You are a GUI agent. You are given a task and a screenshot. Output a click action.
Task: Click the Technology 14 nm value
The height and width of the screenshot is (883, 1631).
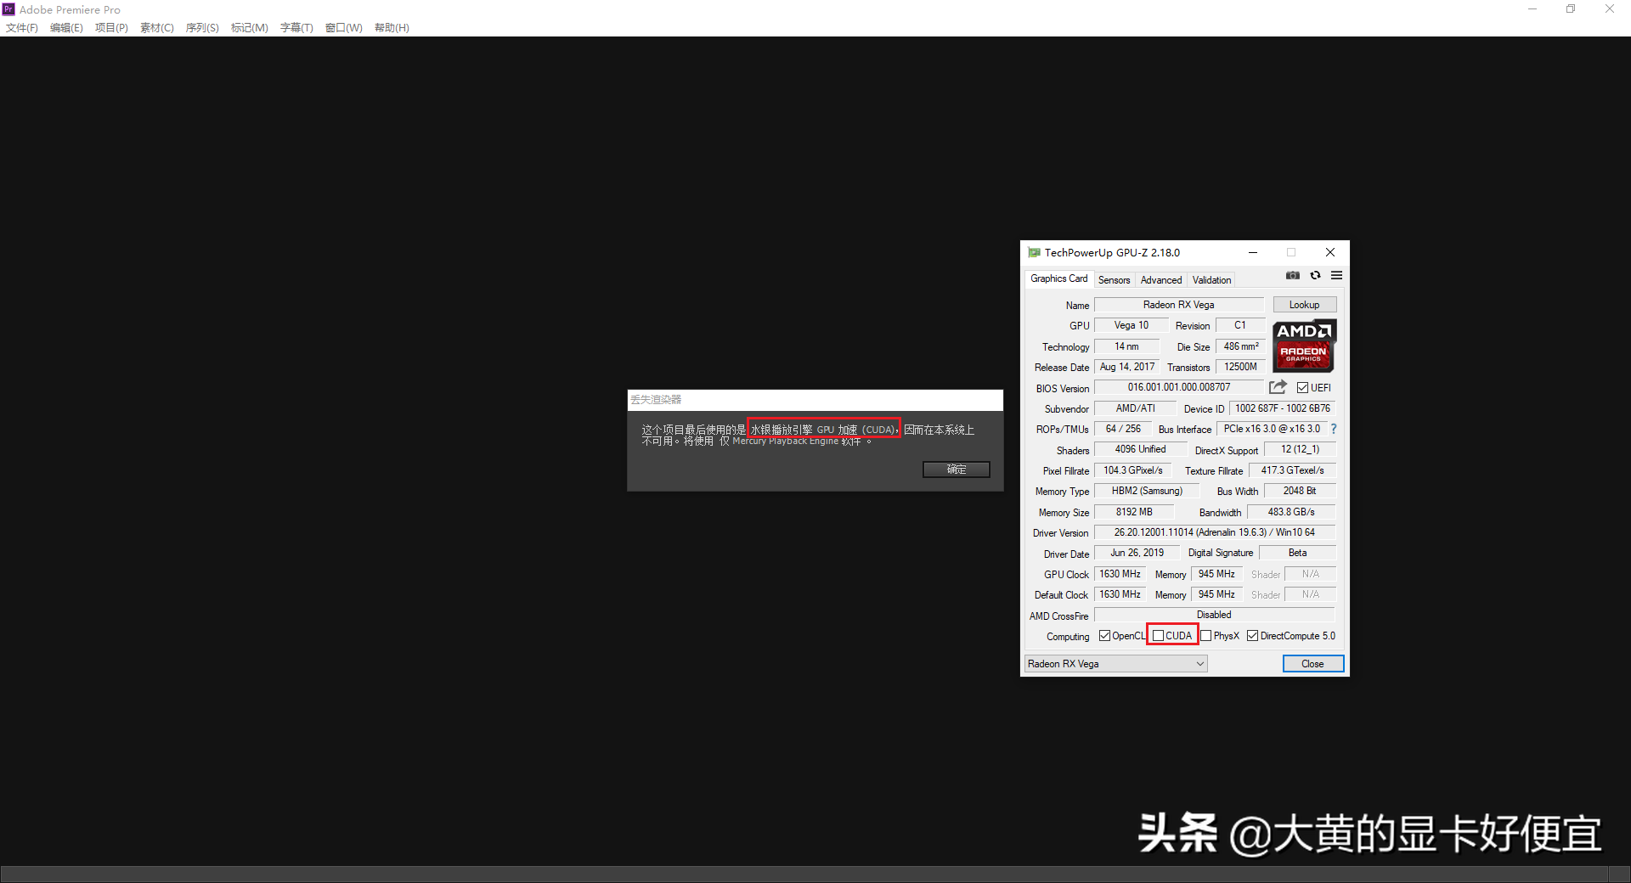pos(1126,346)
